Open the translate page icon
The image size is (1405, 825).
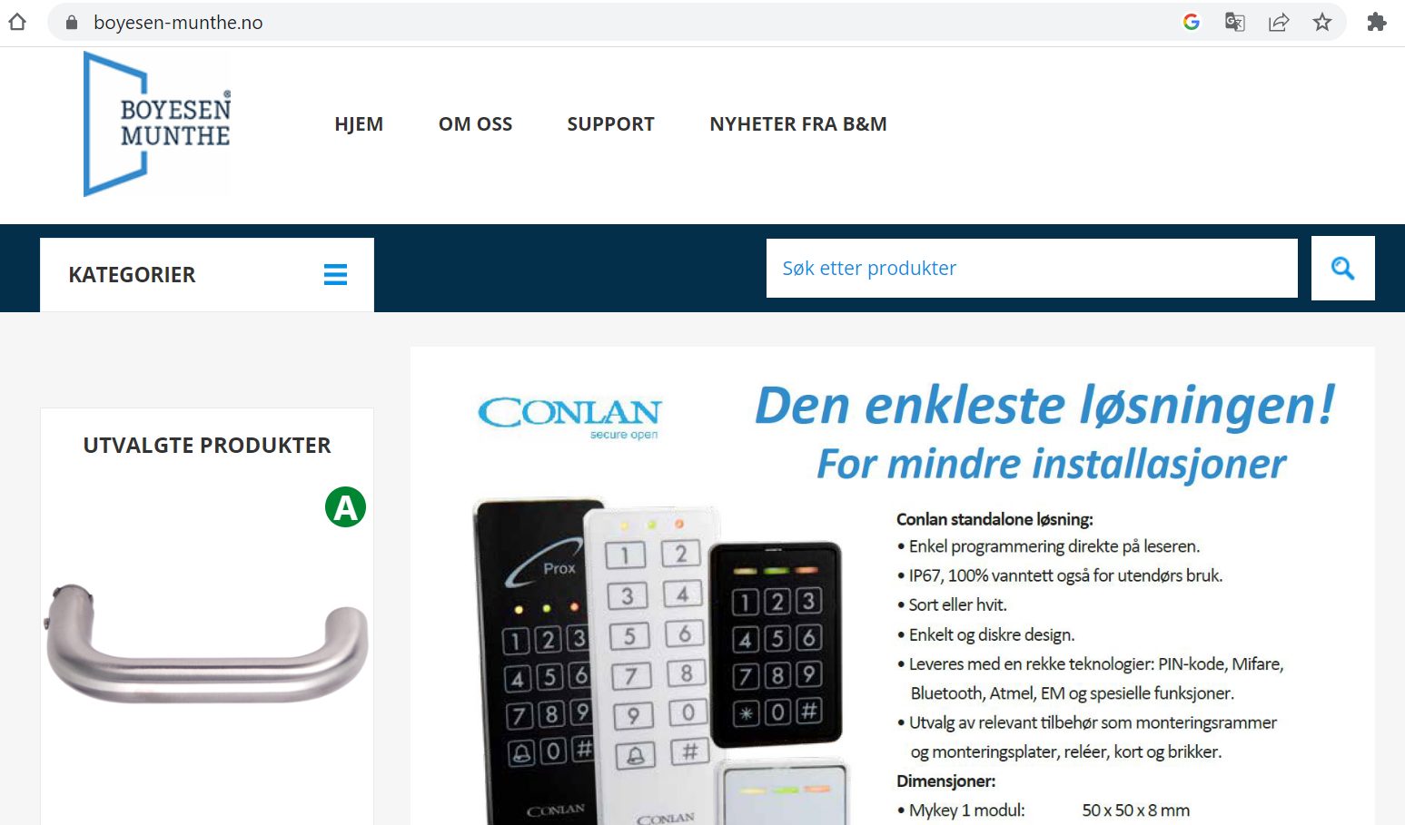(1234, 22)
